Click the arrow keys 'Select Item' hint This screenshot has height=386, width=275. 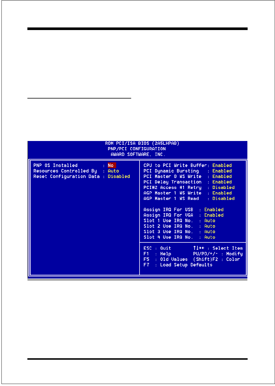coord(218,248)
